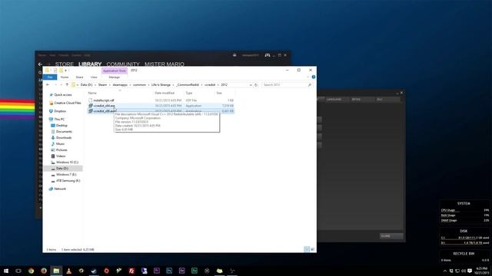Sort files by Type column

coord(189,93)
